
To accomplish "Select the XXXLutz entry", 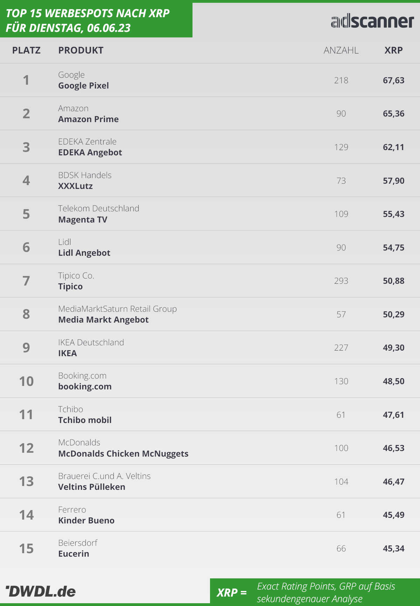I will click(210, 181).
